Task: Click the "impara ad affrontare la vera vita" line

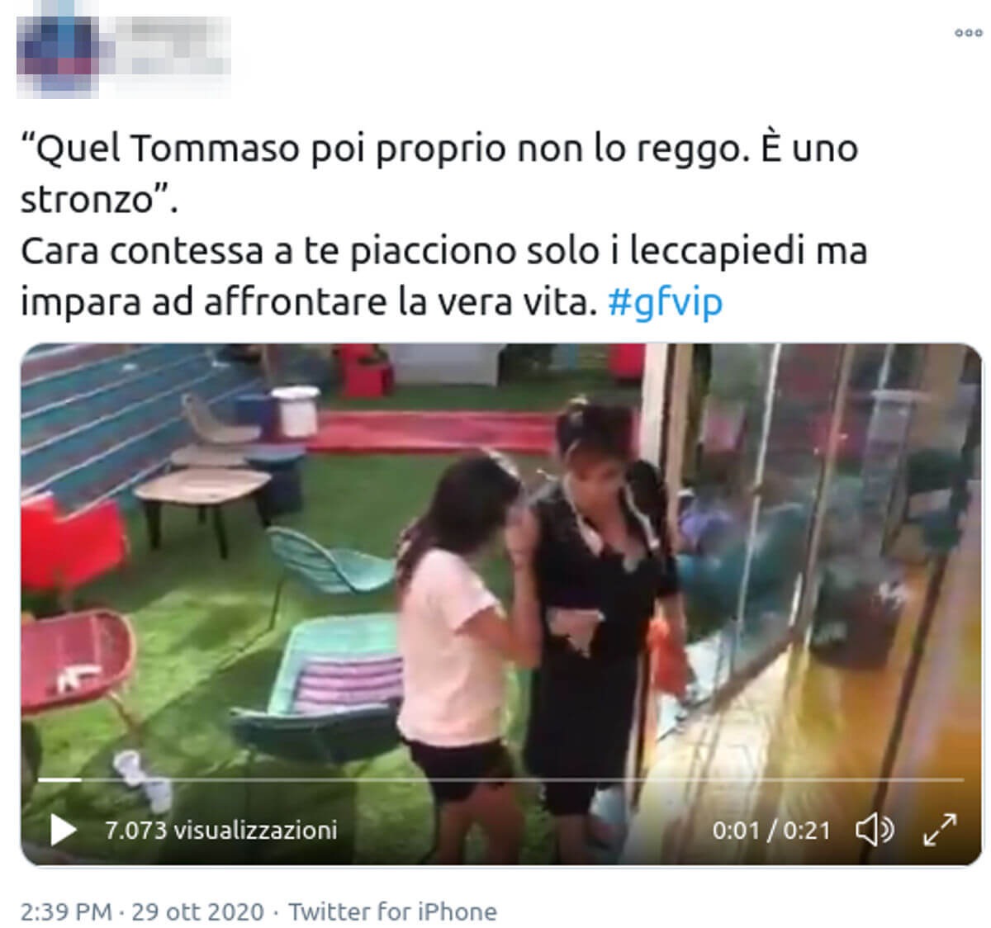Action: pyautogui.click(x=308, y=302)
